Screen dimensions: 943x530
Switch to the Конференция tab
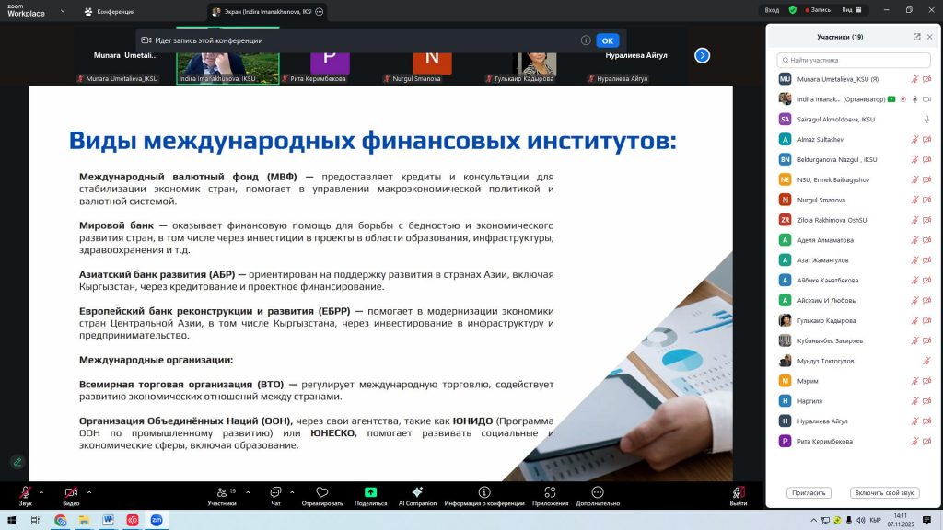pos(110,11)
